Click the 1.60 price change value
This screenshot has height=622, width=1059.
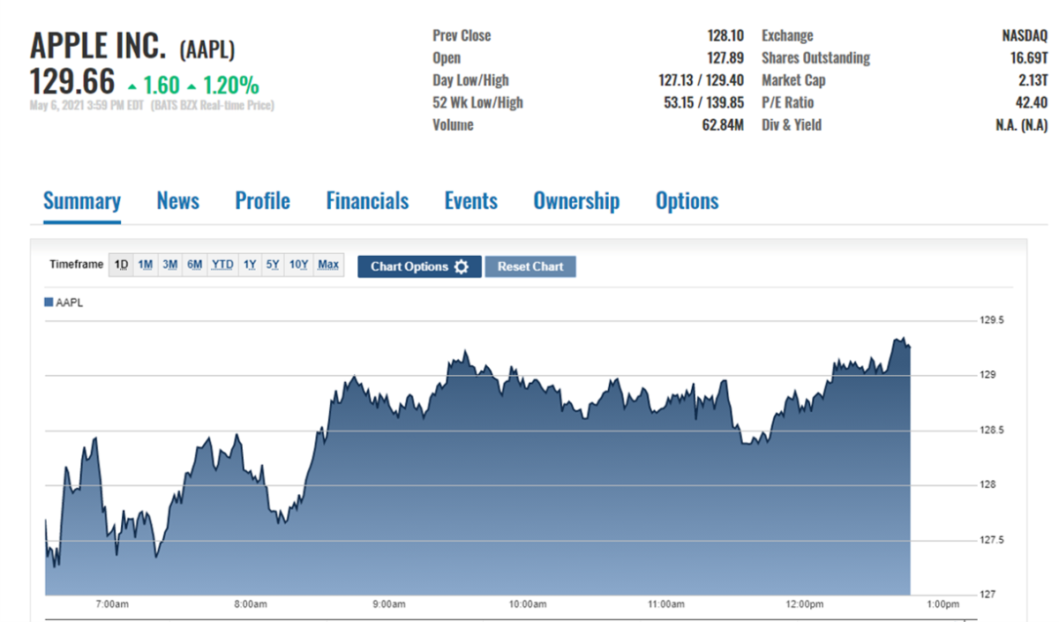(161, 86)
